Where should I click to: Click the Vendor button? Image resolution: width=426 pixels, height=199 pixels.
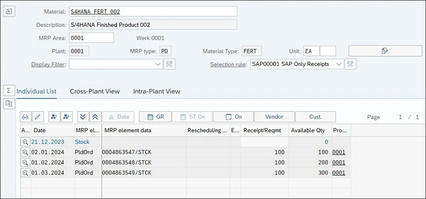coord(274,117)
